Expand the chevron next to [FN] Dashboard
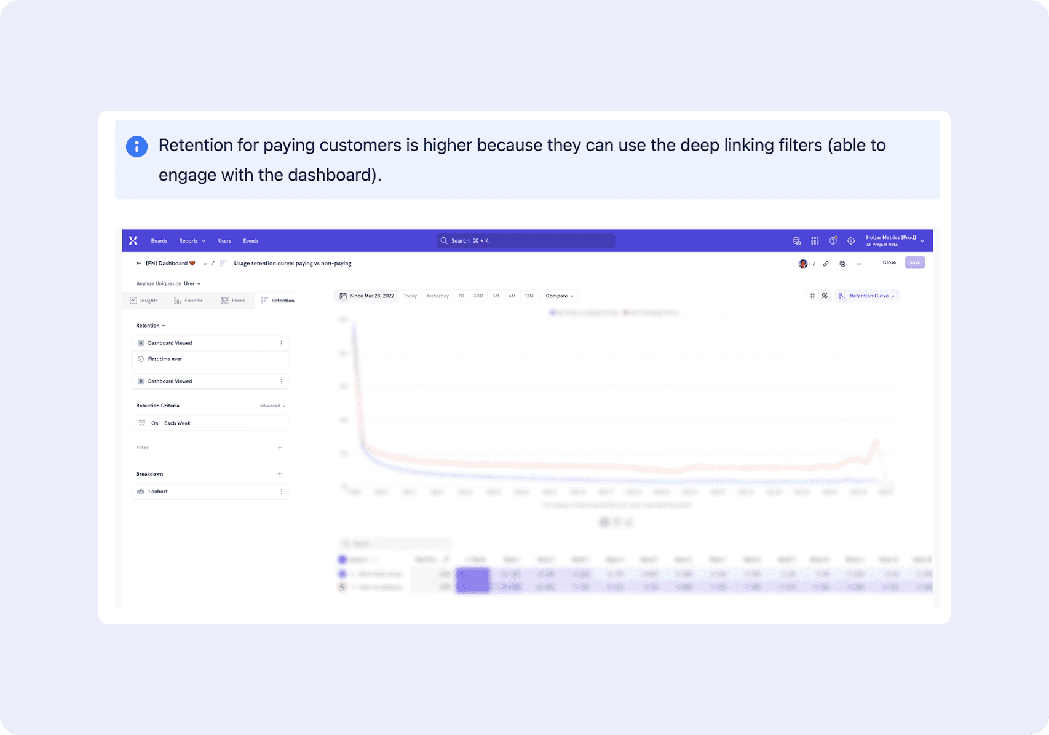 pos(205,264)
